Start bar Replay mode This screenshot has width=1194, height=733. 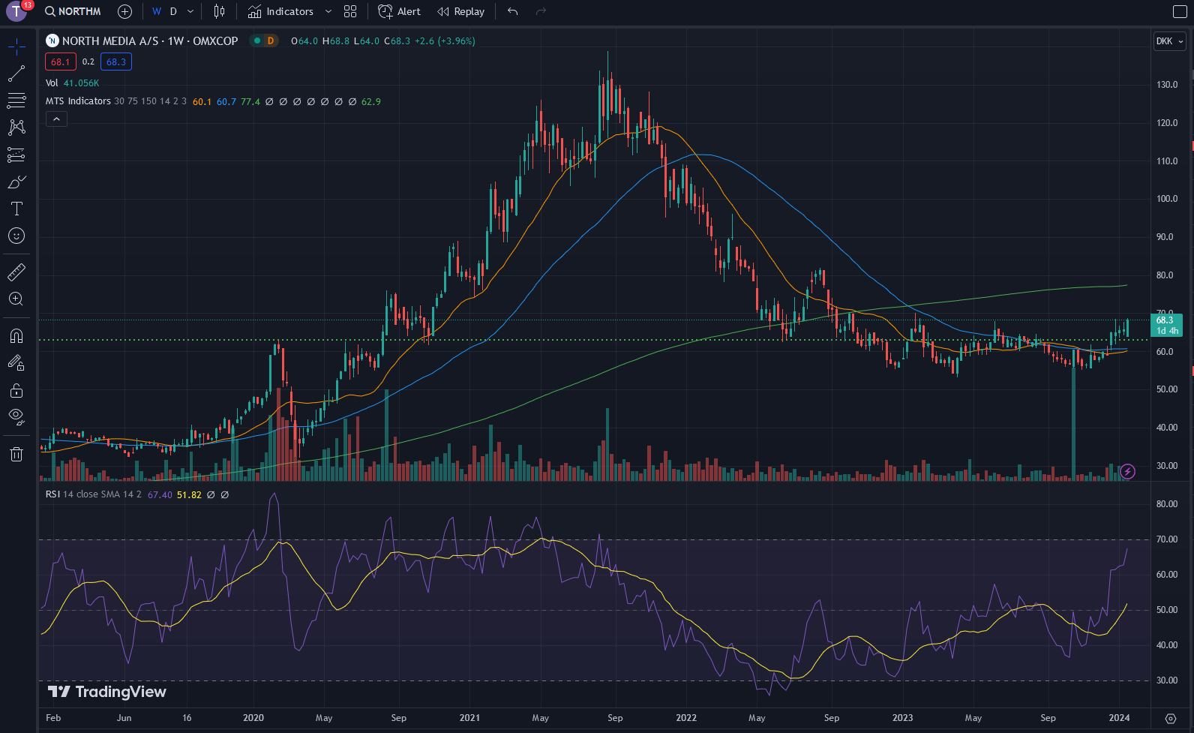pyautogui.click(x=460, y=11)
